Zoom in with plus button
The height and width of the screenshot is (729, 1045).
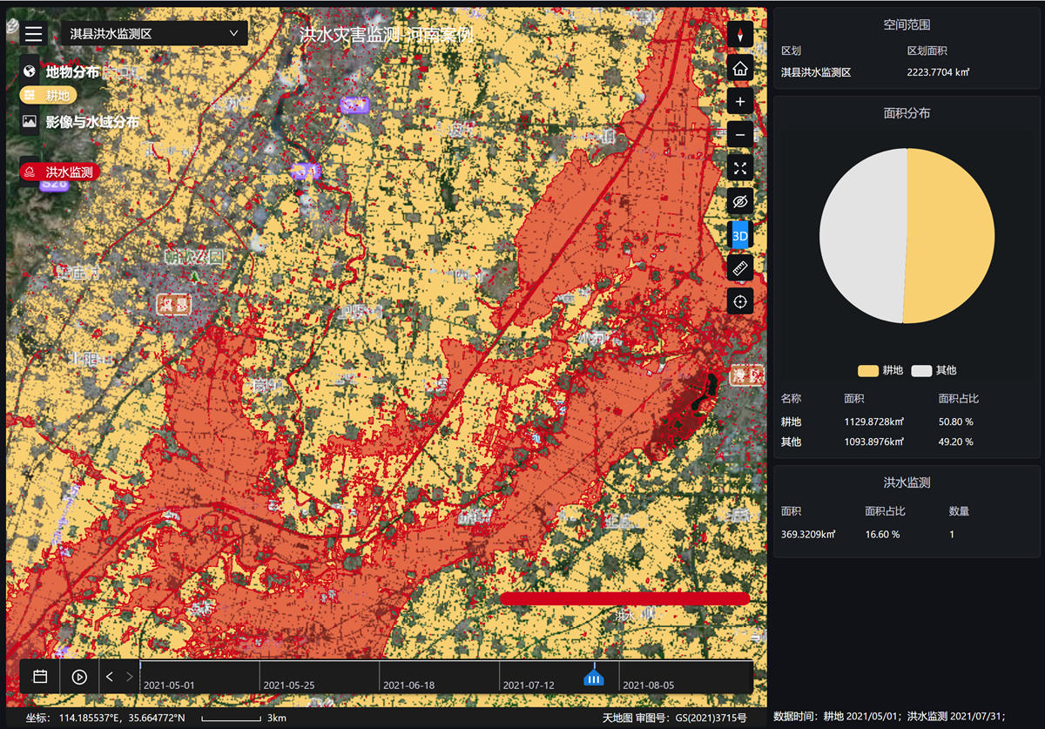740,102
